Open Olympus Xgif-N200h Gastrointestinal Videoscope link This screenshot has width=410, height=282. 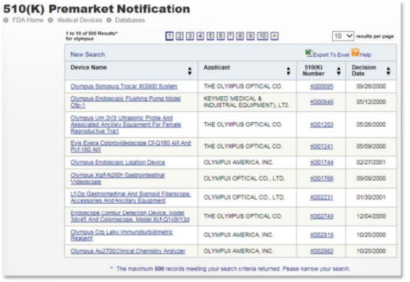[x=117, y=179]
